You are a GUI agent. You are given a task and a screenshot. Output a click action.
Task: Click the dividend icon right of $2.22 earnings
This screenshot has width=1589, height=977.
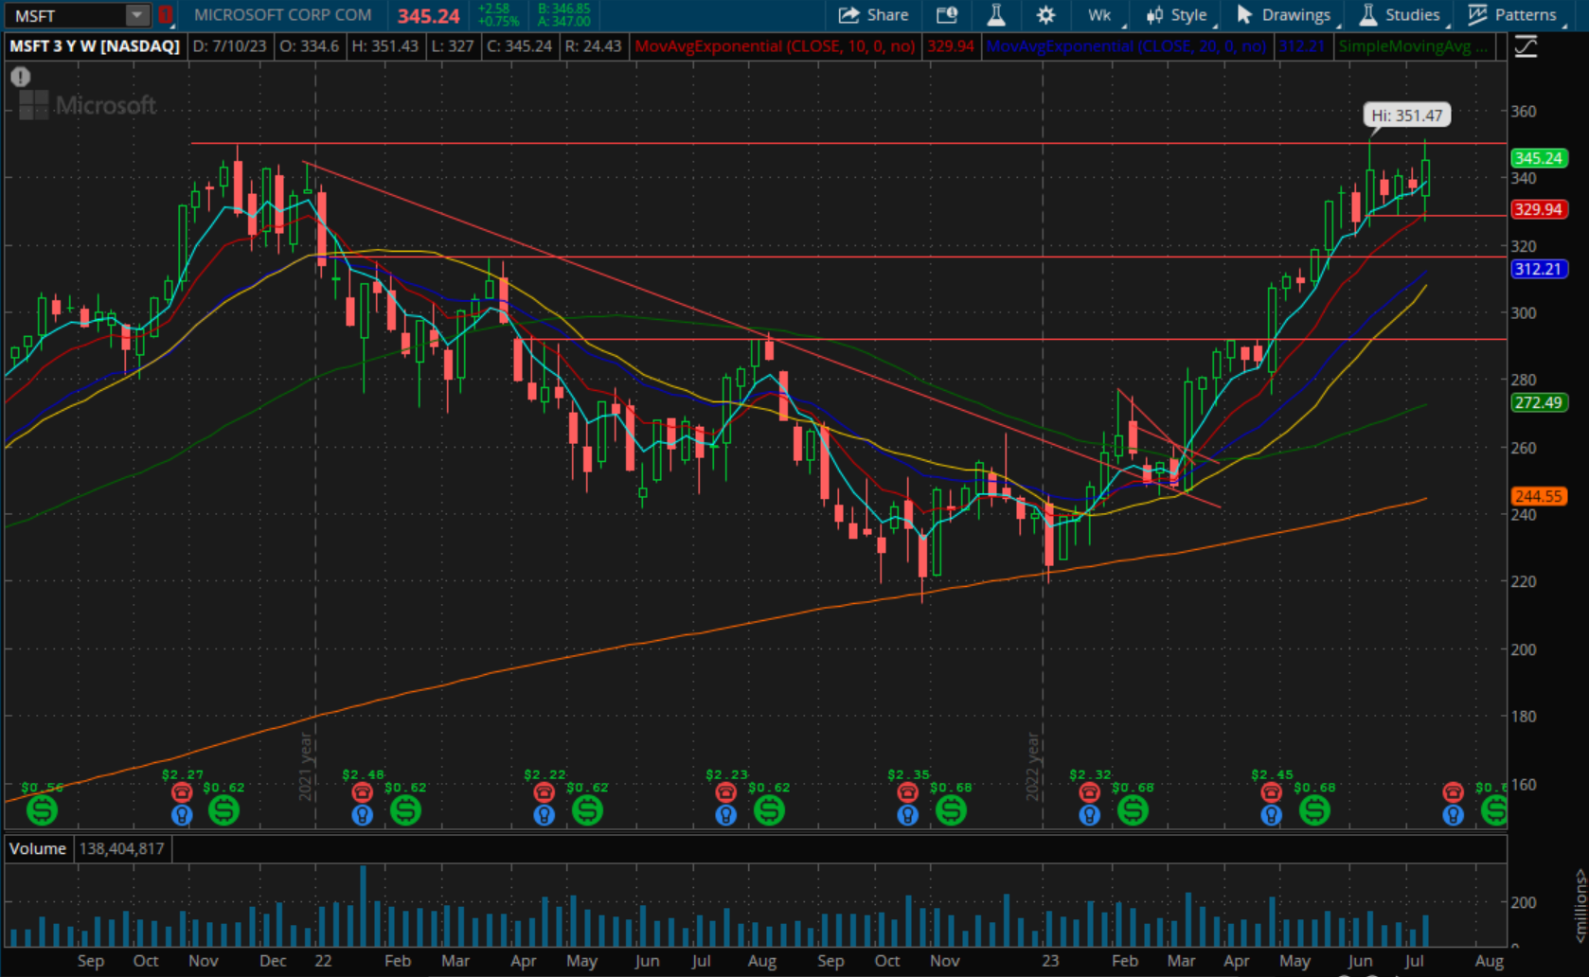pos(587,810)
